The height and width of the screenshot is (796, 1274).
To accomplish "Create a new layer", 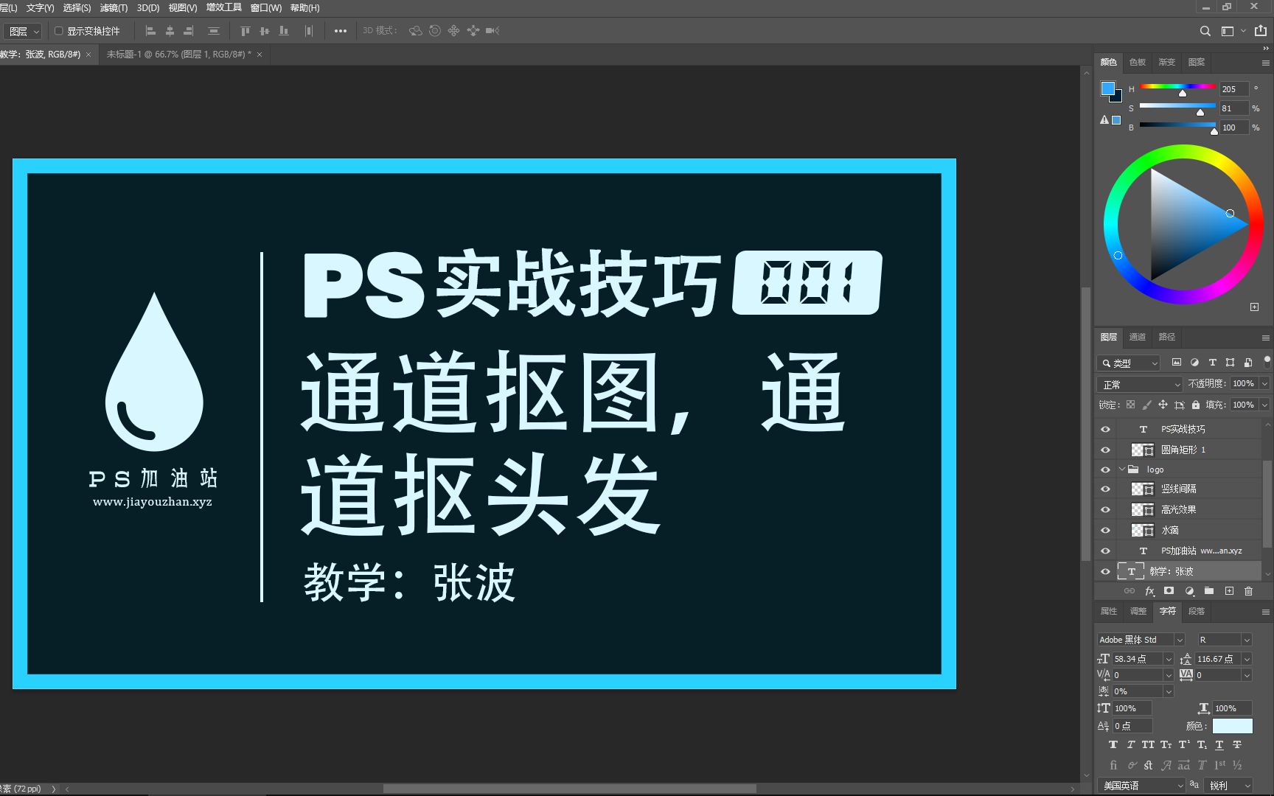I will click(x=1229, y=591).
